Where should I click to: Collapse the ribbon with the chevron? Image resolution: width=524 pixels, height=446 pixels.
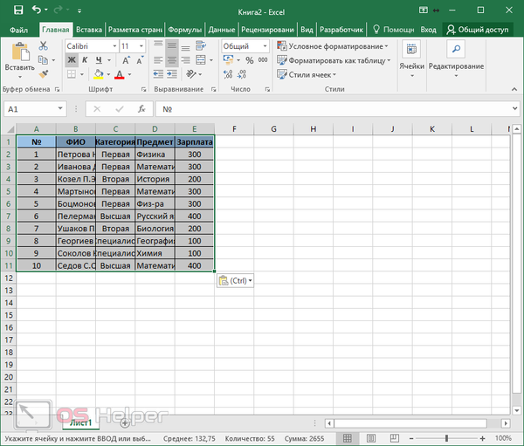click(514, 89)
